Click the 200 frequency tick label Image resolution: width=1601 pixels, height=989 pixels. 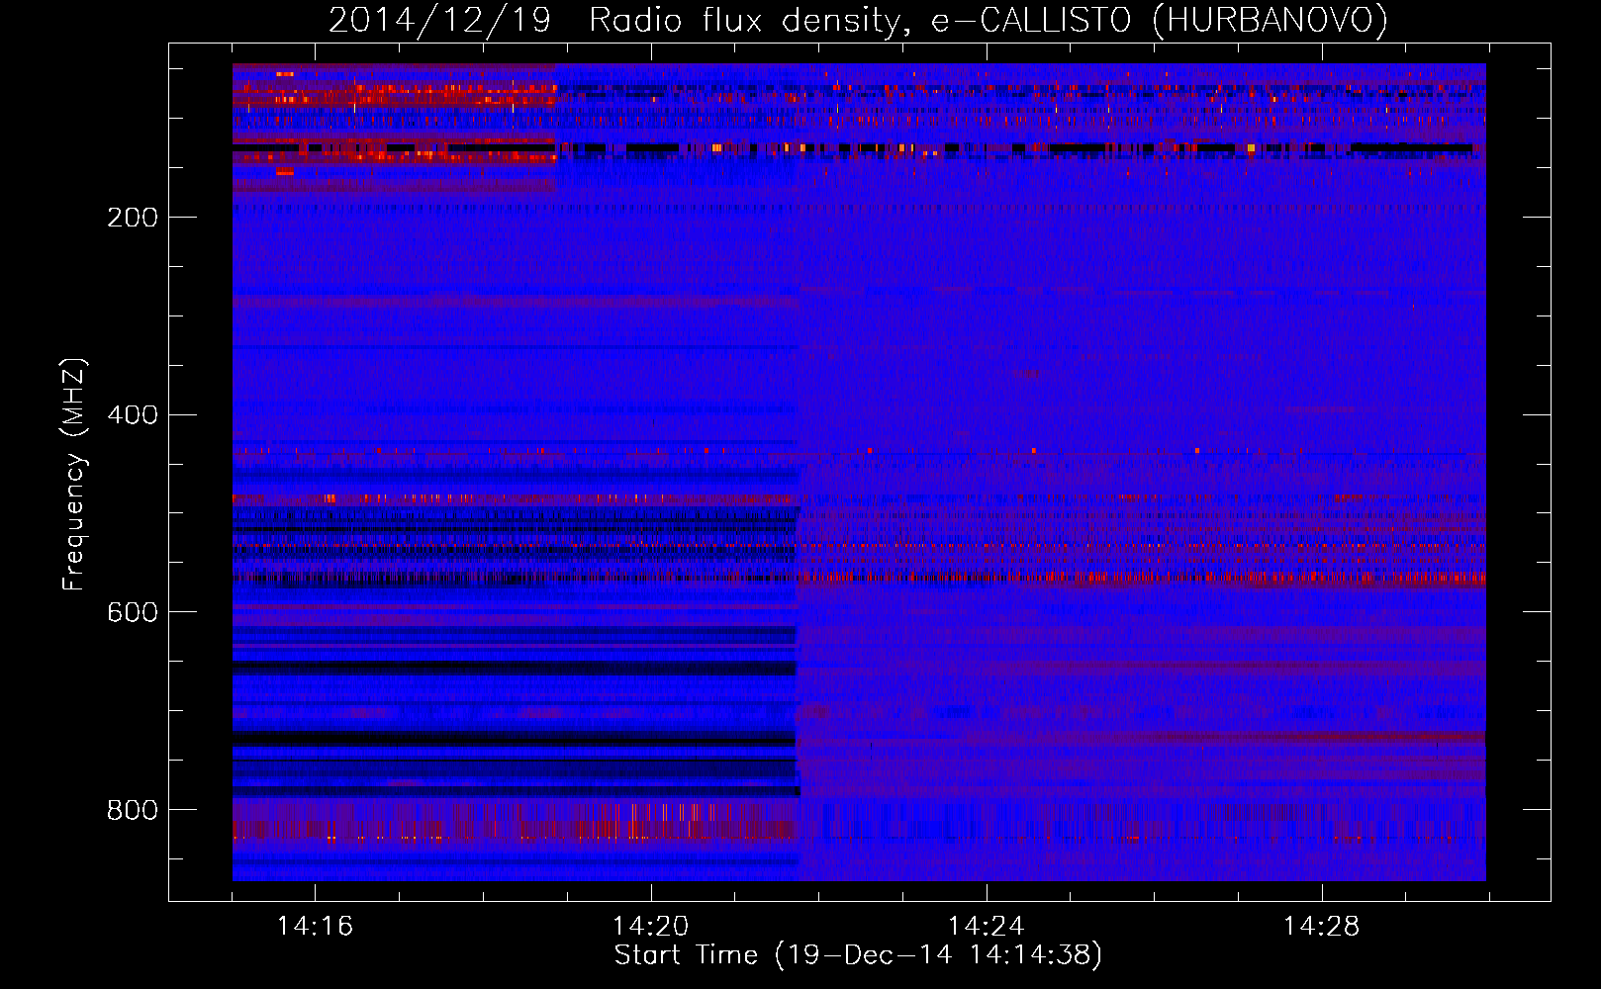point(133,218)
